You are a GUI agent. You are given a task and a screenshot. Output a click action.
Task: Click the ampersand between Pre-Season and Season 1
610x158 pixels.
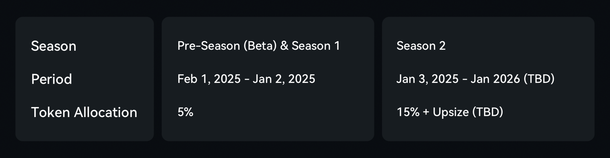tap(284, 46)
